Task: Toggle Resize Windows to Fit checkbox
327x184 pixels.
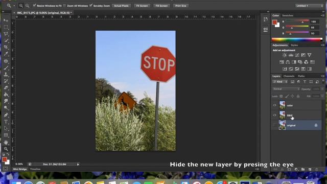Action: 34,6
